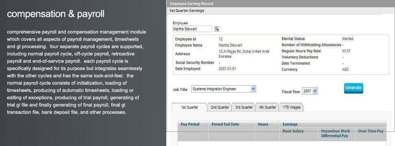Click the employee search magnifier icon
Screen dimensions: 395x146
tap(217, 29)
